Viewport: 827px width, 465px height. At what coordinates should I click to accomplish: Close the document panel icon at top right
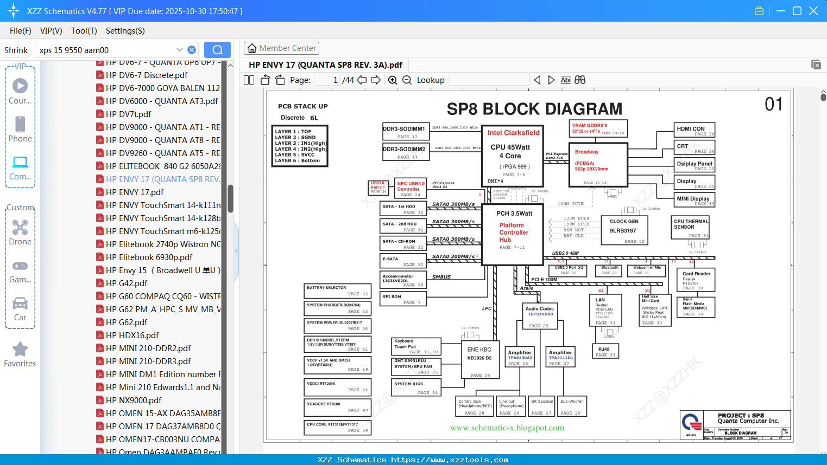point(816,64)
